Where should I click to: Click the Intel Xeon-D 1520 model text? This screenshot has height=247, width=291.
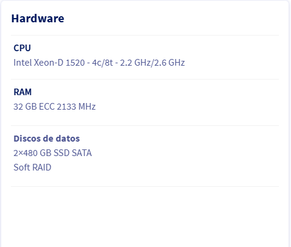coord(49,63)
